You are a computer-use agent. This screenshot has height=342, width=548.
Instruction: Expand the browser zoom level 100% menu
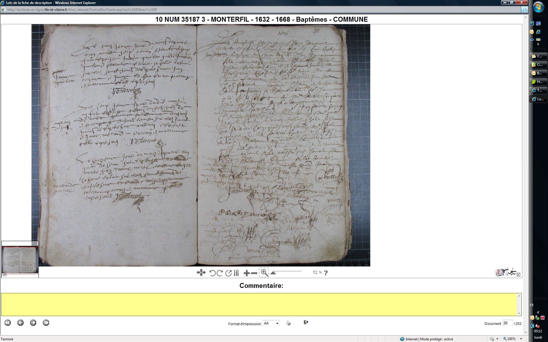(521, 339)
